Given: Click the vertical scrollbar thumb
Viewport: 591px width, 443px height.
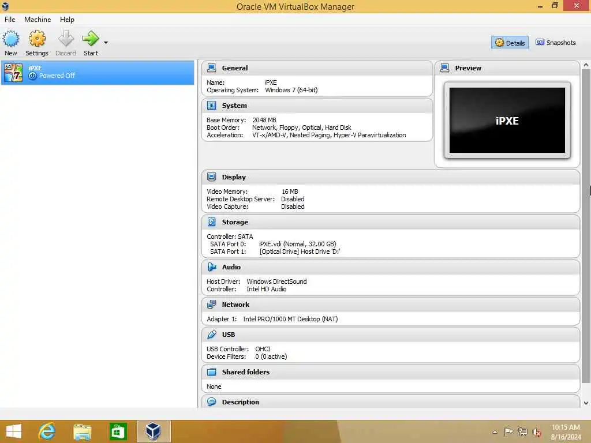Looking at the screenshot, I should pos(586,226).
